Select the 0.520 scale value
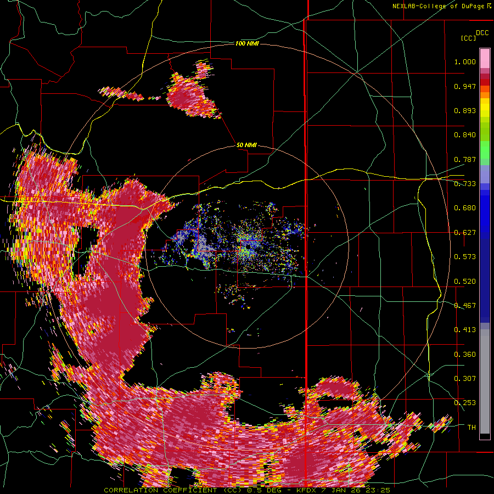 (x=465, y=282)
